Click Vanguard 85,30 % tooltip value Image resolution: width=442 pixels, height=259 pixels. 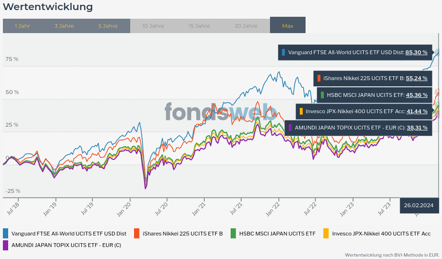coord(416,52)
